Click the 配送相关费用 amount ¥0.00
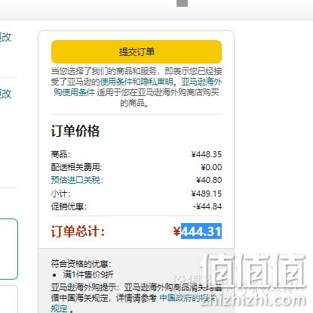This screenshot has height=313, width=313. (211, 167)
